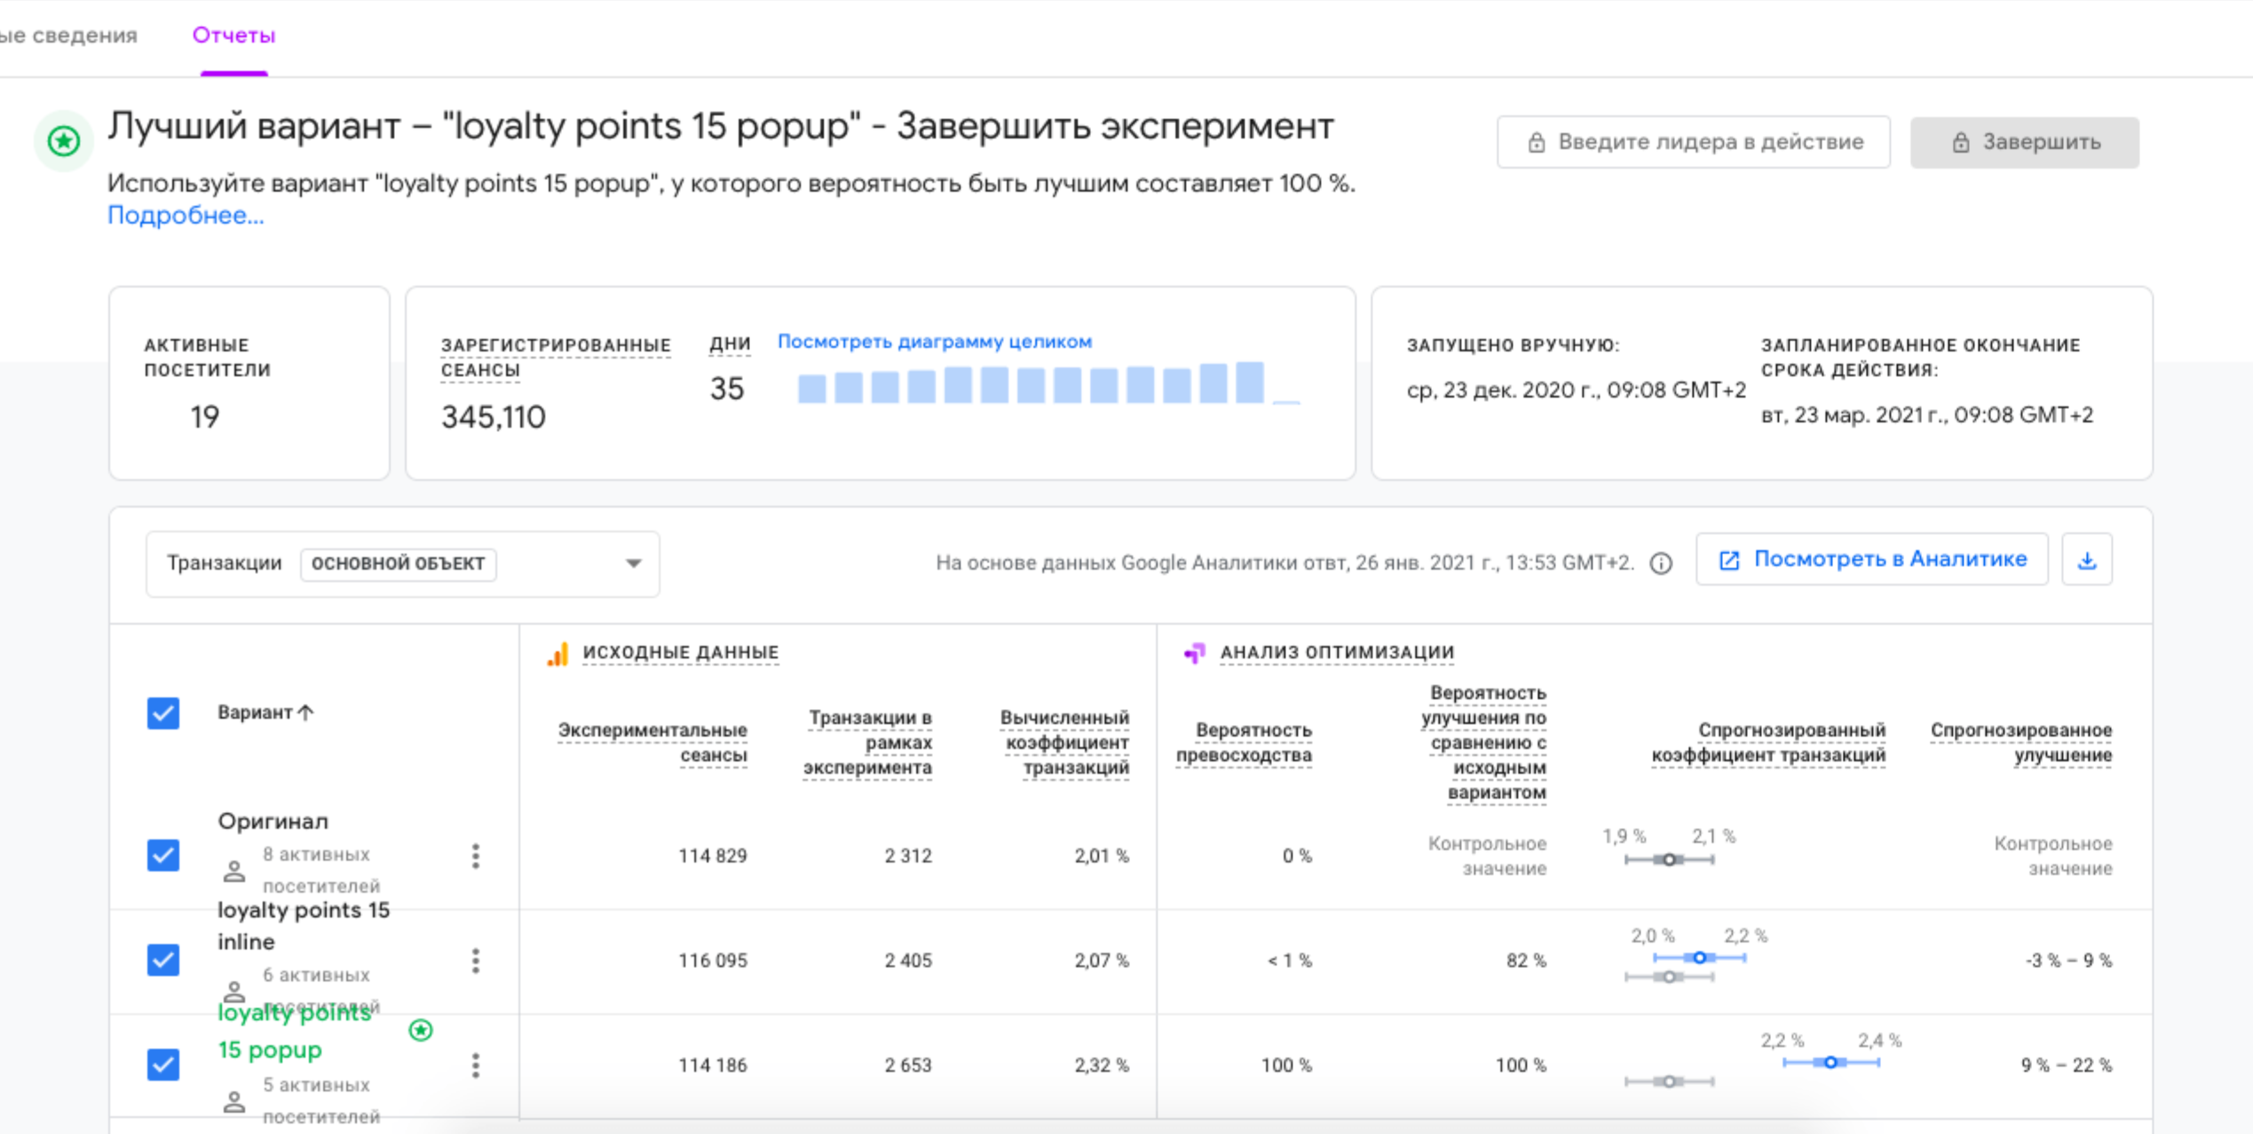Click the green star leader icon beside the headline
2253x1134 pixels.
pyautogui.click(x=64, y=140)
